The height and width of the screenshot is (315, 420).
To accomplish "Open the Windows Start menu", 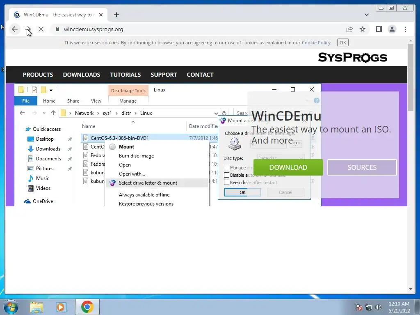I will pyautogui.click(x=11, y=307).
